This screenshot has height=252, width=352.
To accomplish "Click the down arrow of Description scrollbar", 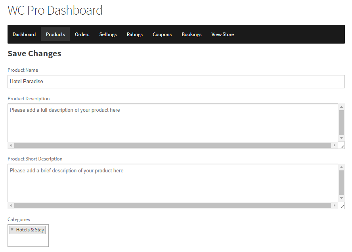I will 342,137.
